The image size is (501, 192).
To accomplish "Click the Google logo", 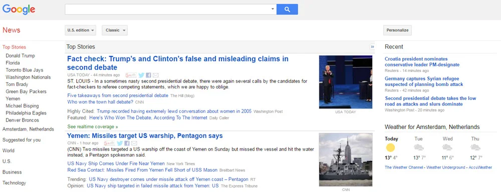I will pyautogui.click(x=19, y=9).
